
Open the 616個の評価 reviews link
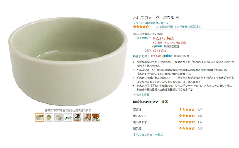coord(165,27)
